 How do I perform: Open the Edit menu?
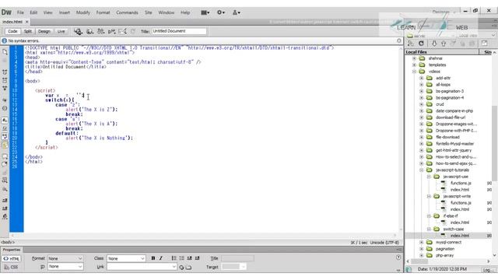tap(33, 12)
